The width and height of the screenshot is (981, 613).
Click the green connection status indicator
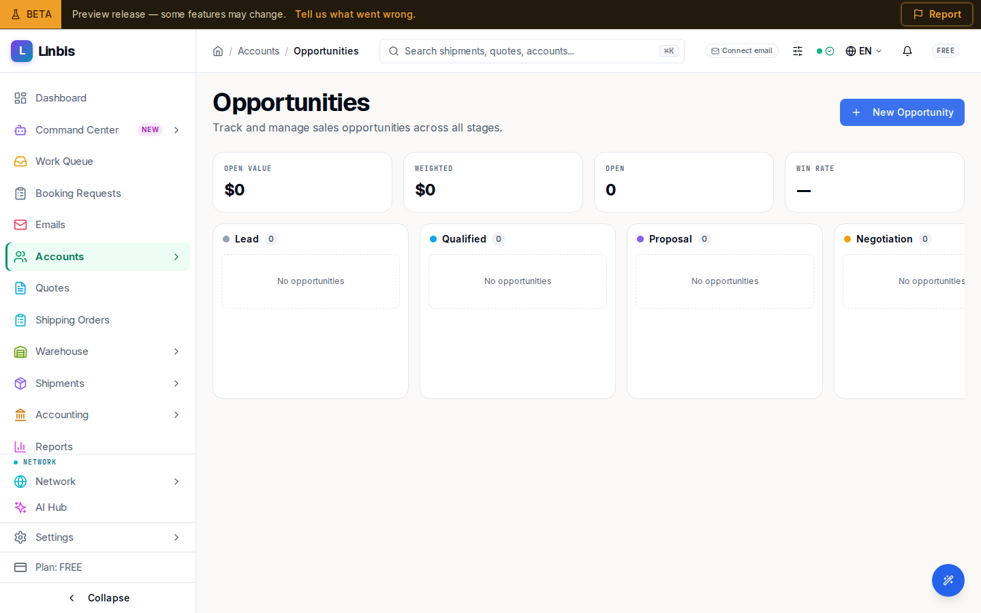(x=825, y=51)
